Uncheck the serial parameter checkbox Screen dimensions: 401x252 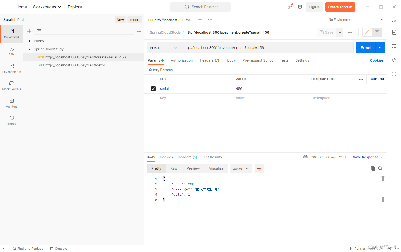(153, 89)
